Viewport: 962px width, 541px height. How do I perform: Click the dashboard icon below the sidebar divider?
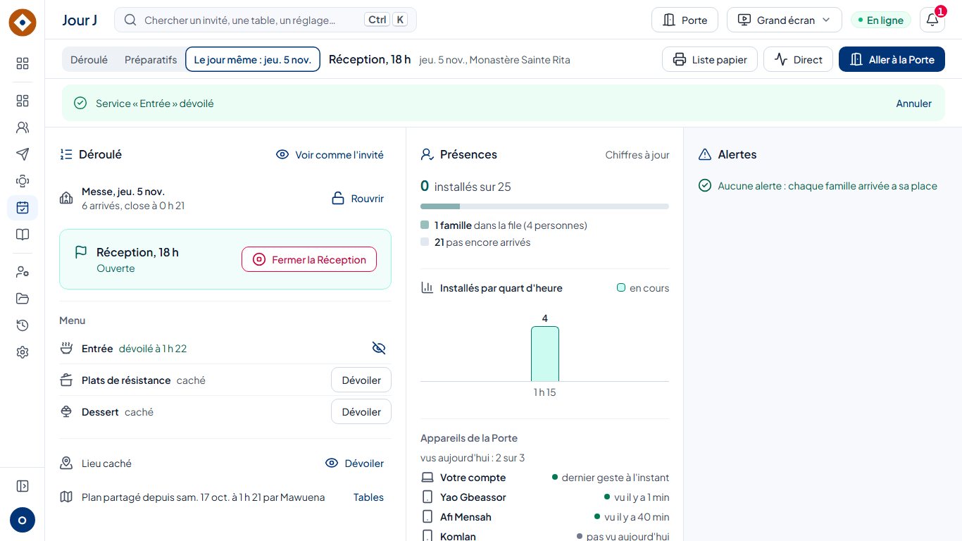tap(23, 101)
